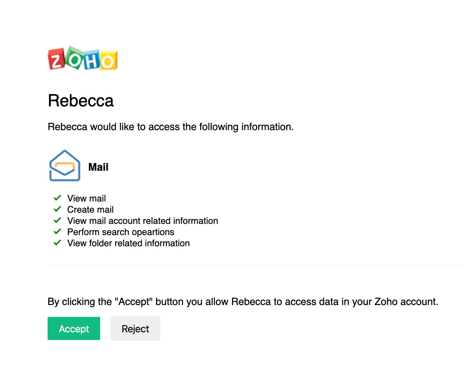The height and width of the screenshot is (382, 464).
Task: Click the 'By clicking the Accept button' notice
Action: point(242,302)
